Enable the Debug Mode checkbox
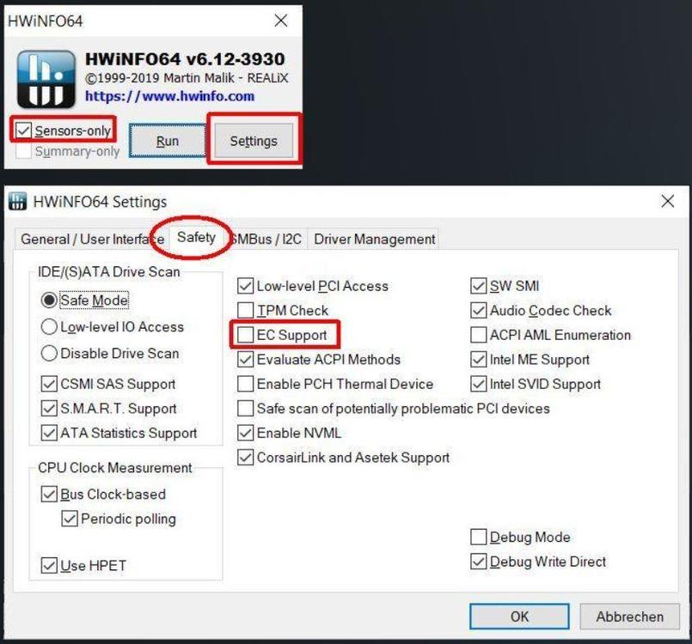 [x=479, y=538]
